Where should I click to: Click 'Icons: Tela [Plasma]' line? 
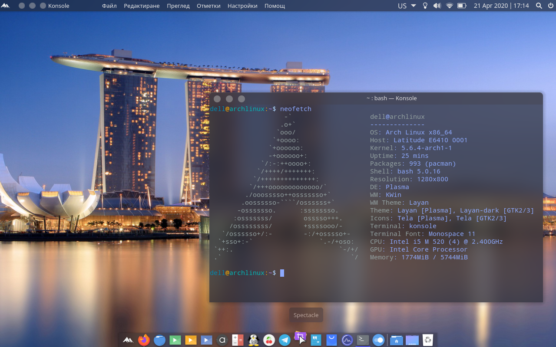438,218
